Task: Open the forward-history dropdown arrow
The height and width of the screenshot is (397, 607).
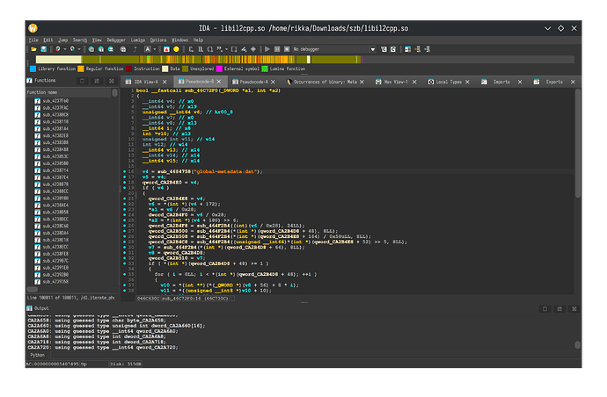Action: [x=79, y=49]
